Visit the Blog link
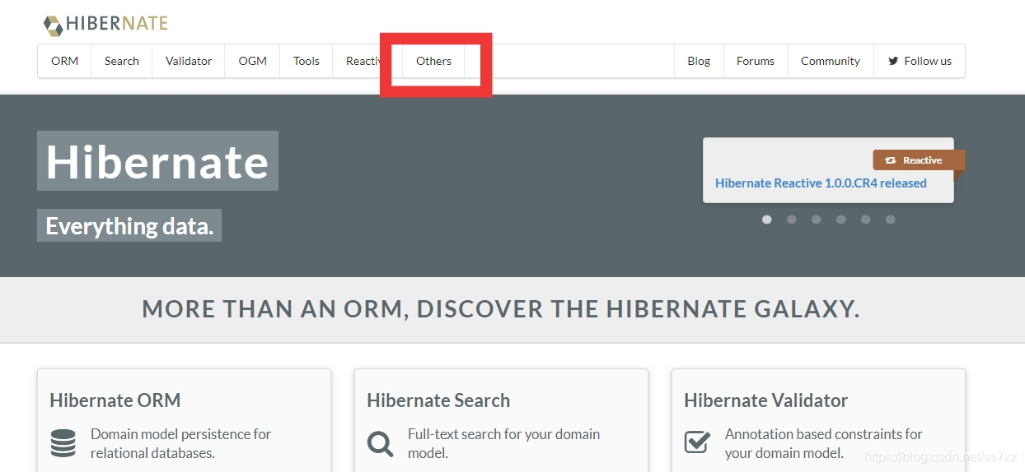 (699, 61)
